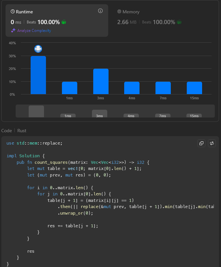Click the user avatar marker above first bar
221x267 pixels.
point(38,49)
